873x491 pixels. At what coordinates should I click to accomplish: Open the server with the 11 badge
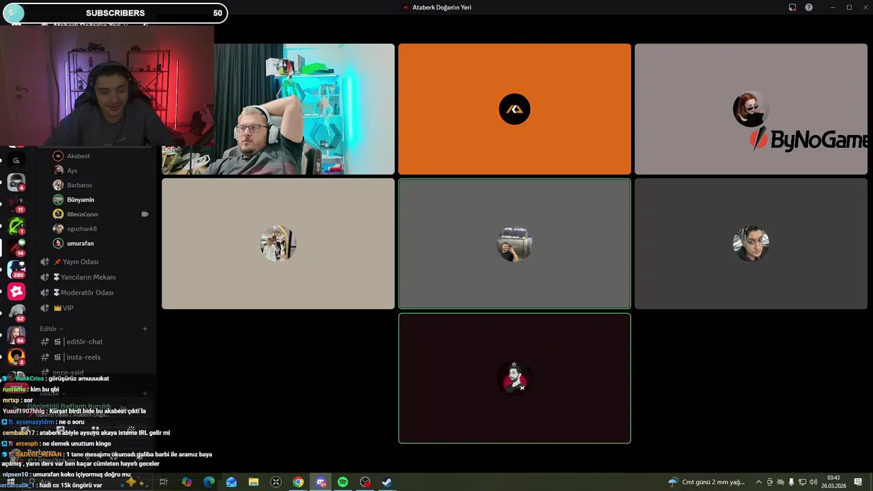(x=16, y=204)
